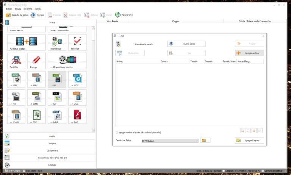Expand the Audio category

[49, 136]
